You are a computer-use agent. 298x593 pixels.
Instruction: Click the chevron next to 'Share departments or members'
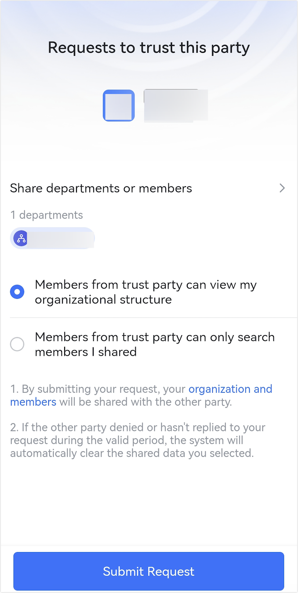pos(282,188)
